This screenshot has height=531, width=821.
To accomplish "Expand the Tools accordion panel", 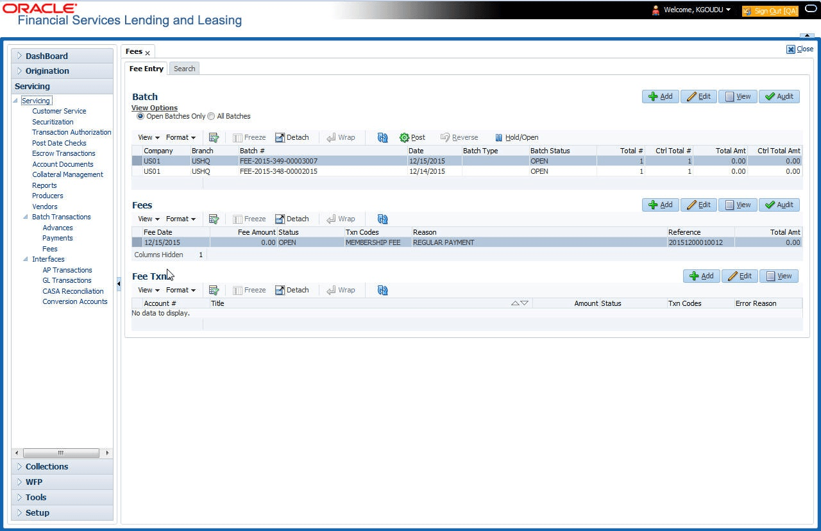I will tap(62, 497).
